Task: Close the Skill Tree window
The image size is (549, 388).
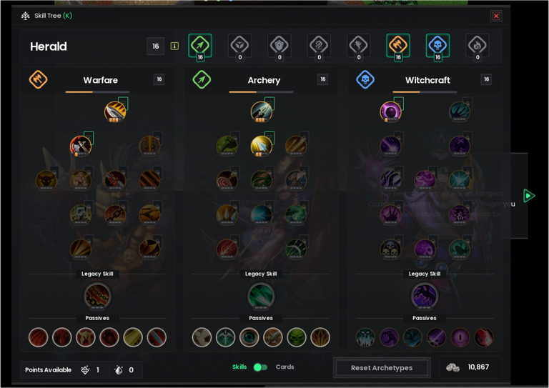Action: point(496,16)
